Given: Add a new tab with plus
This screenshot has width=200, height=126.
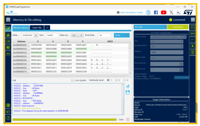Looking at the screenshot, I should click(x=47, y=28).
